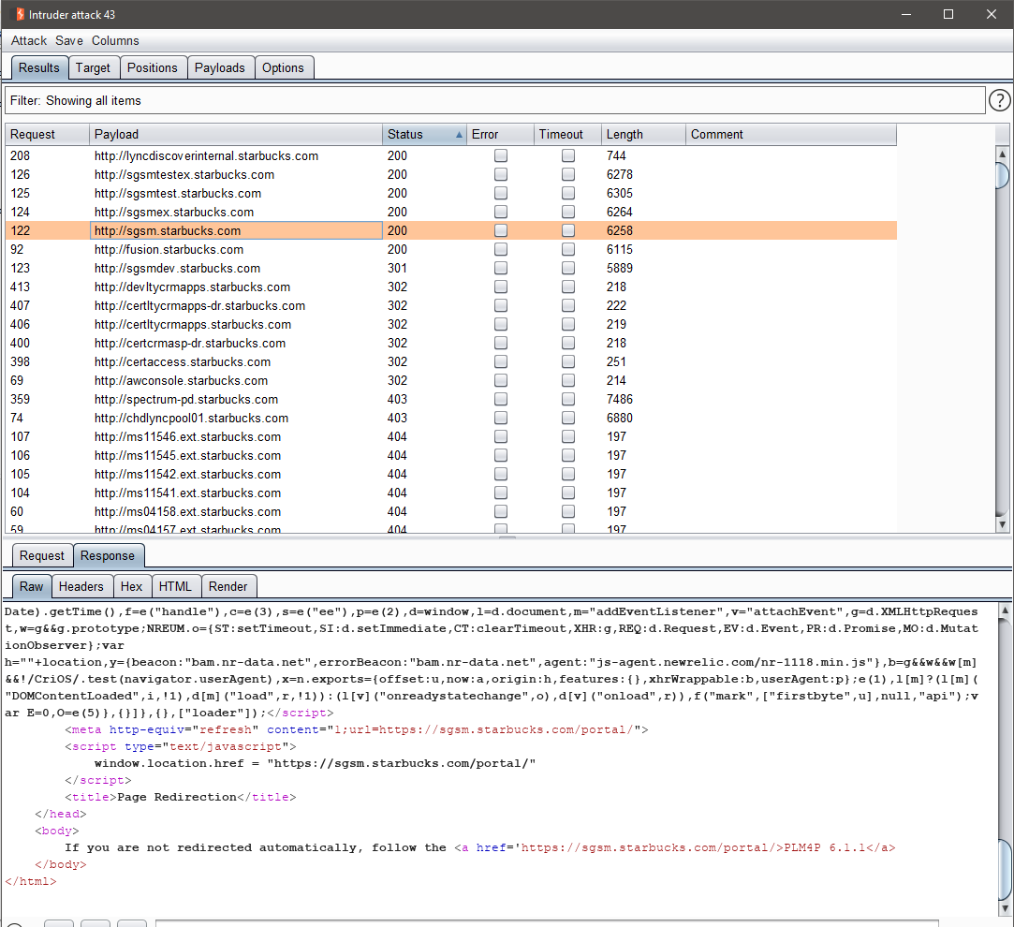The width and height of the screenshot is (1014, 927).
Task: Minimize the Intruder attack 43 window
Action: [x=906, y=14]
